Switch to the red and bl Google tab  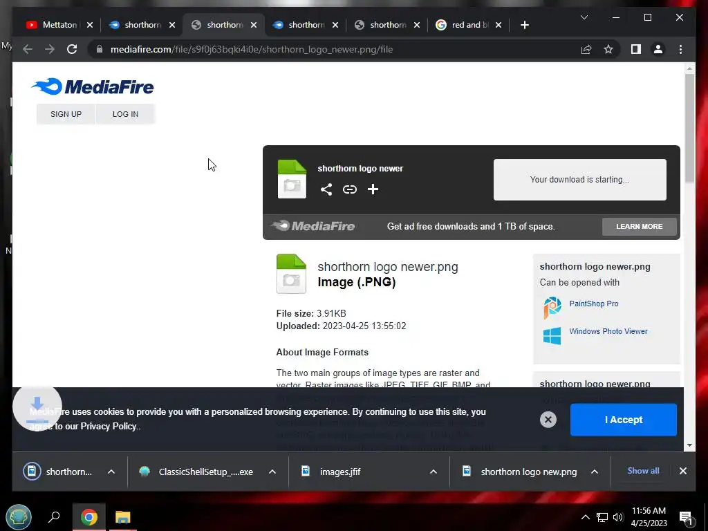pyautogui.click(x=469, y=25)
